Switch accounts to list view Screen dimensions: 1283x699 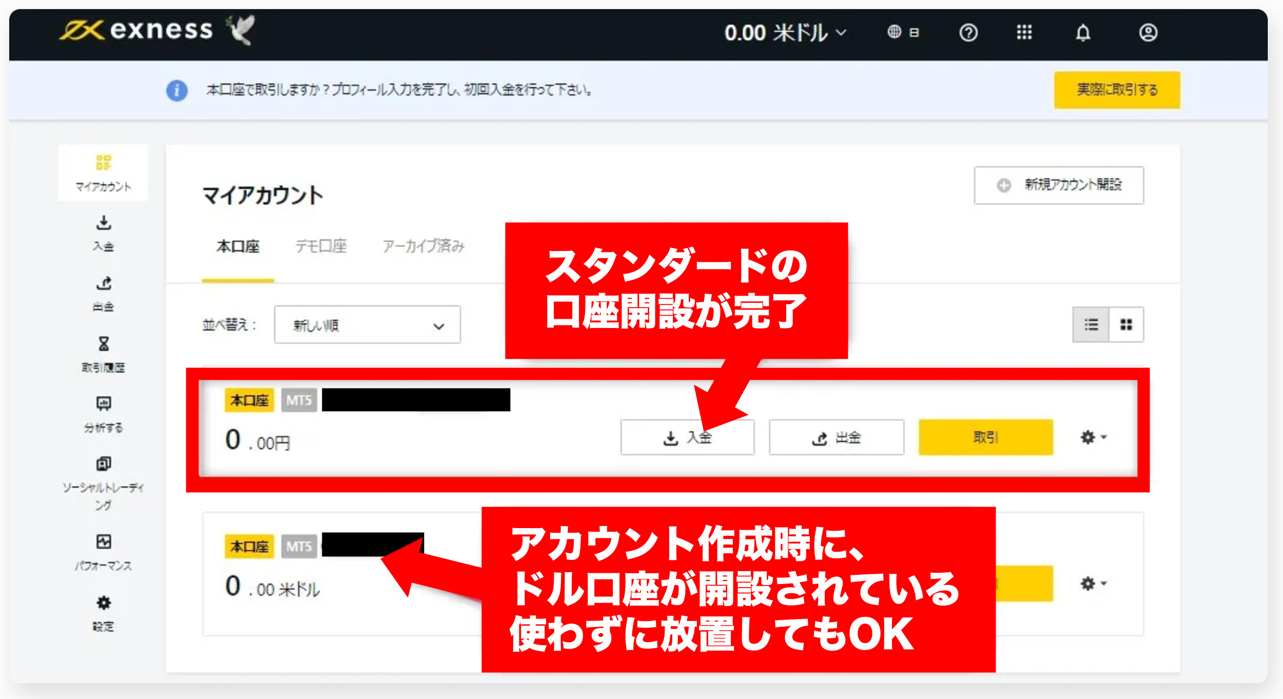[1091, 324]
